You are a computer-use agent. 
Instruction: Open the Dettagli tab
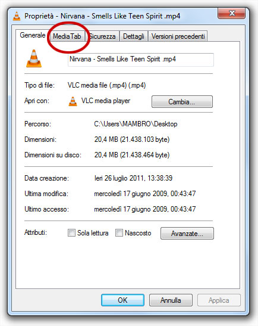tap(134, 36)
